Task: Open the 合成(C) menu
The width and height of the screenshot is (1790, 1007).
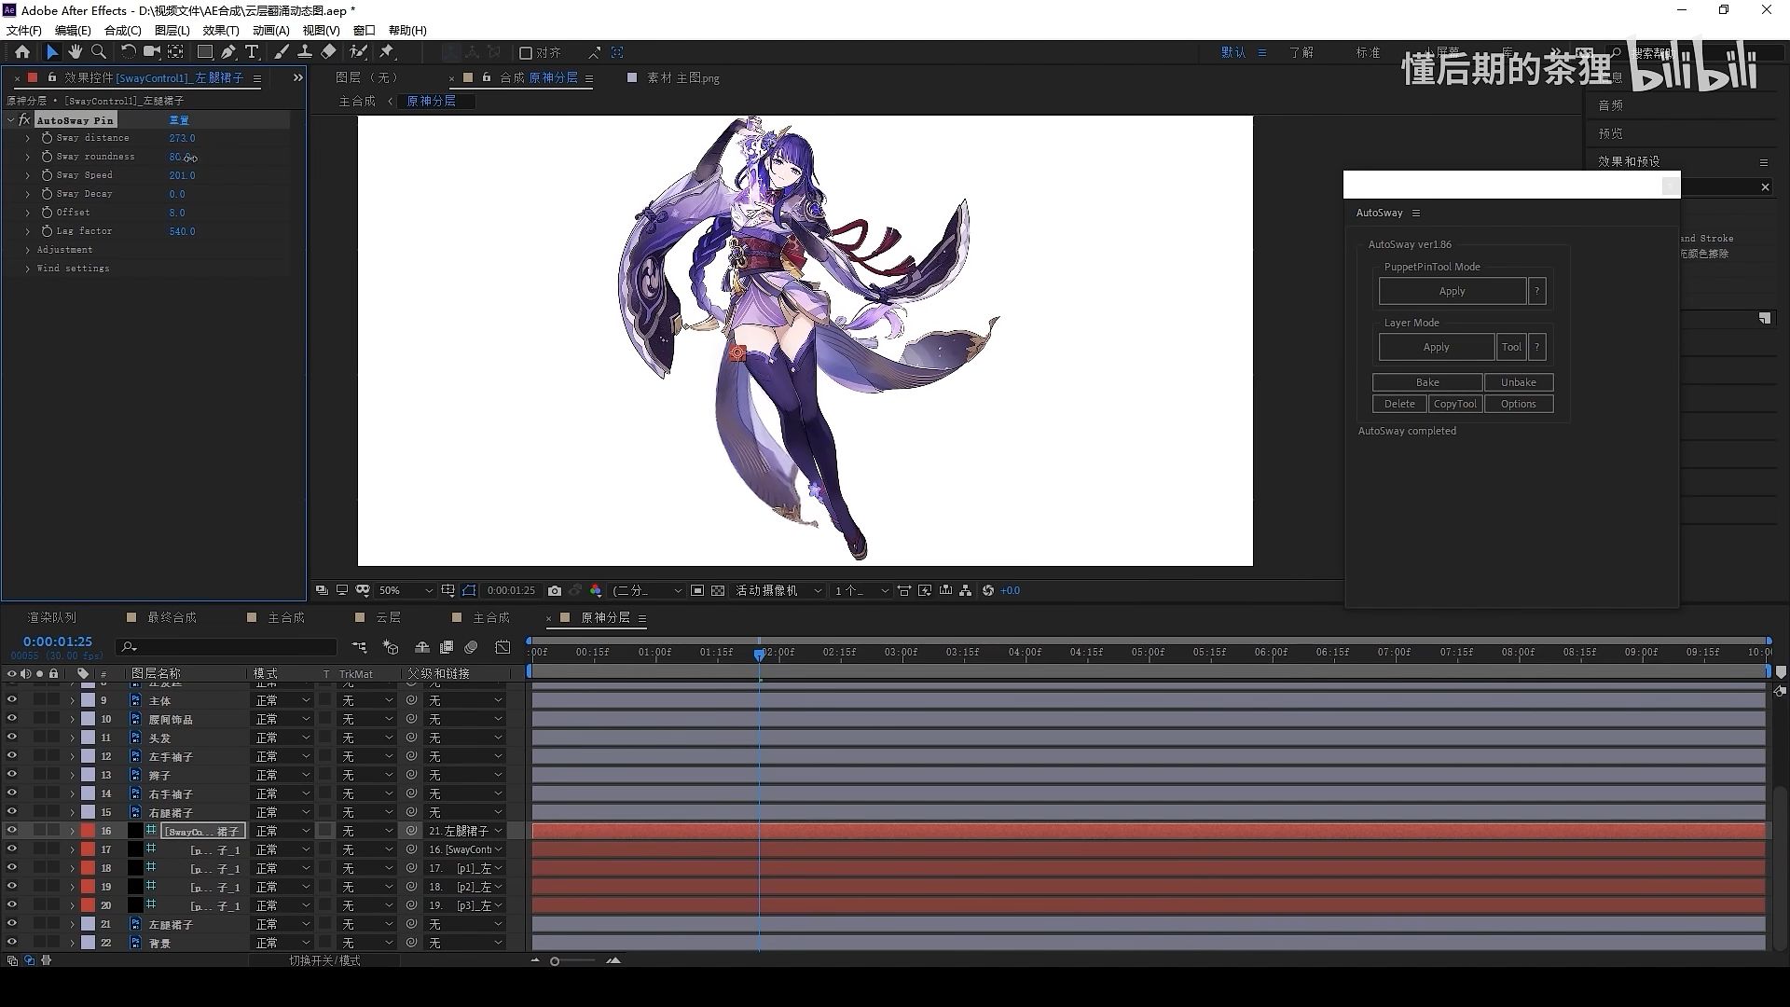Action: coord(122,31)
